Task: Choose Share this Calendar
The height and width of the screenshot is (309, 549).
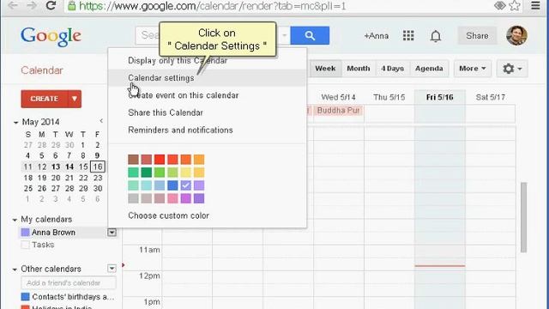Action: click(207, 112)
